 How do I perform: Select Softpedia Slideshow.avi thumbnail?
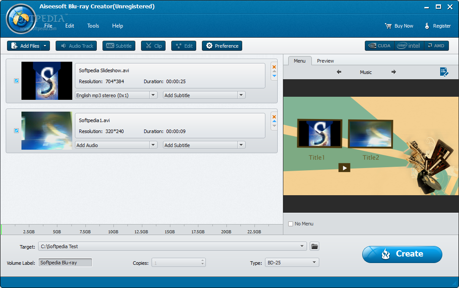[x=47, y=81]
